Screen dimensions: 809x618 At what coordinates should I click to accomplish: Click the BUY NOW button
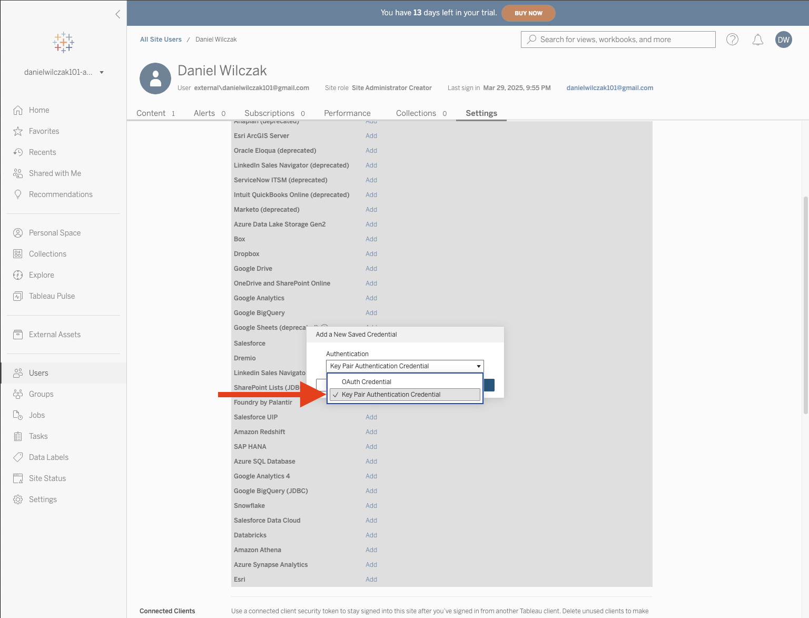[528, 13]
